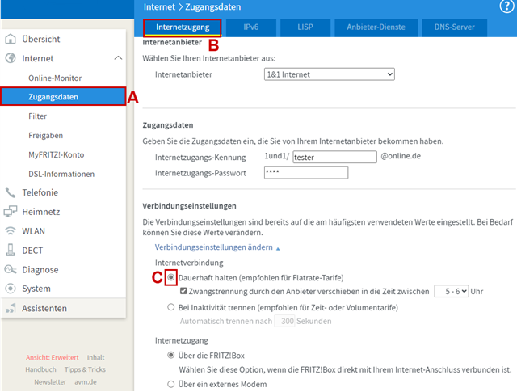Viewport: 517px width, 392px height.
Task: Click the WLAN wifi icon
Action: (x=11, y=231)
